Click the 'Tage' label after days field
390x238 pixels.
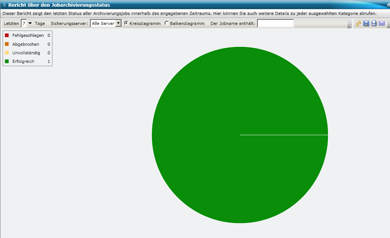pos(40,23)
